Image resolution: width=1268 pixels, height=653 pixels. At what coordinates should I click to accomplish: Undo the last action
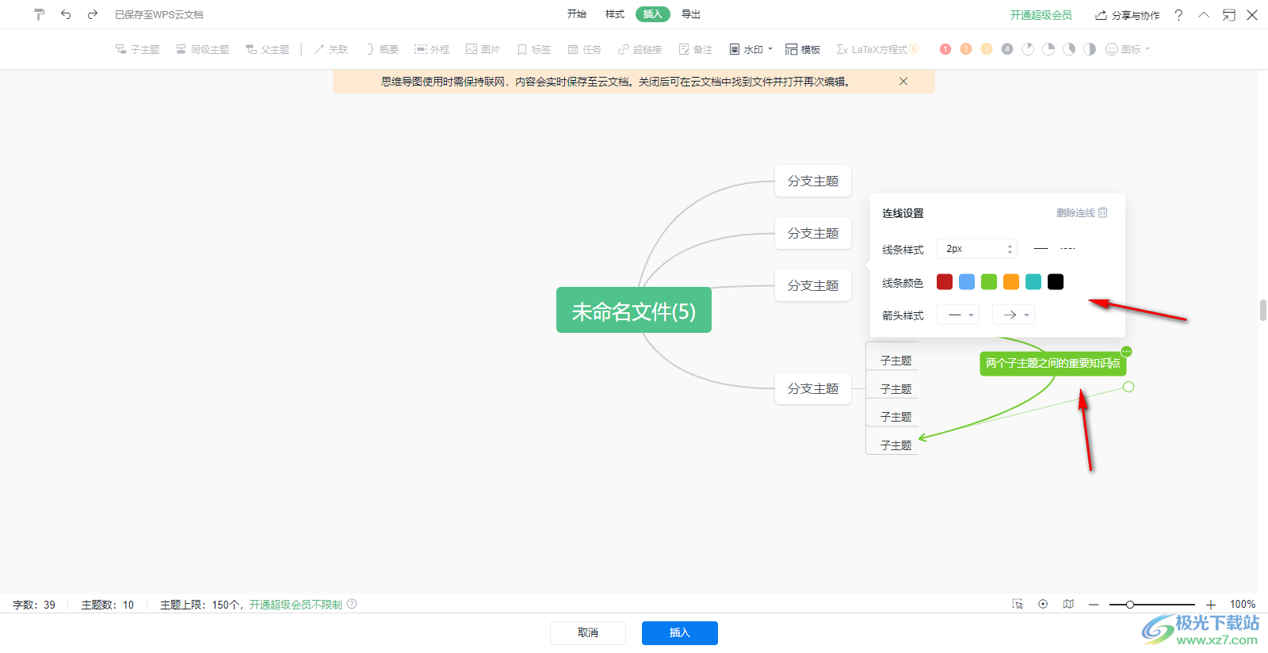point(66,14)
